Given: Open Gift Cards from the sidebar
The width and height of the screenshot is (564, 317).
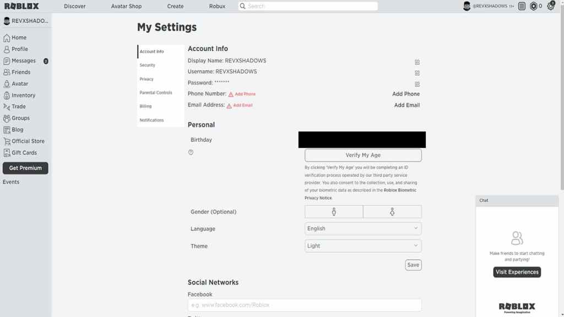Looking at the screenshot, I should click(x=24, y=153).
